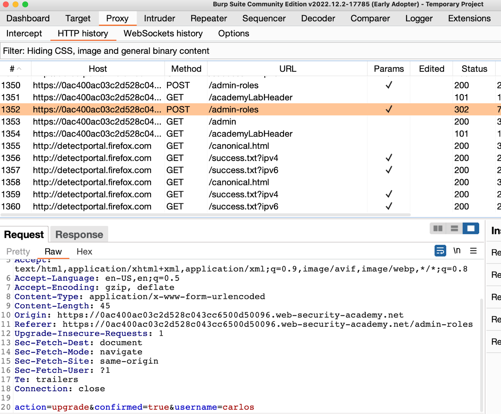Select highlighted row 1352 POST /admin-roles

[x=250, y=110]
